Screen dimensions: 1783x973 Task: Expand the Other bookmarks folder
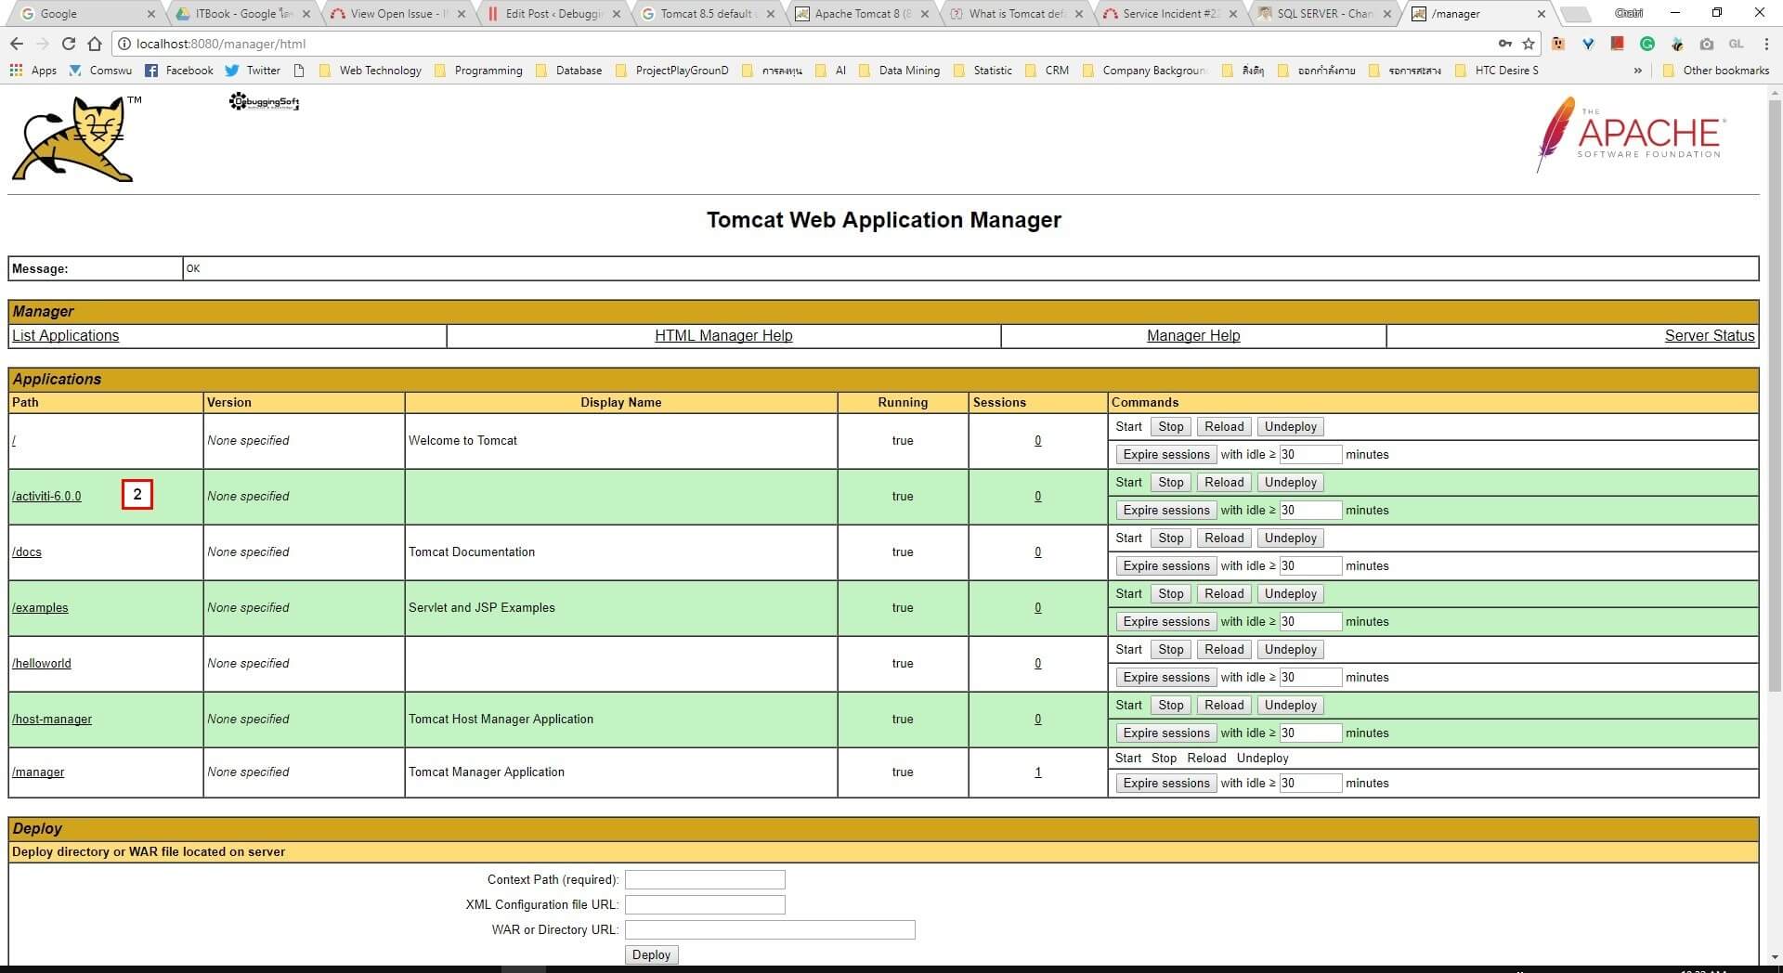click(1716, 71)
